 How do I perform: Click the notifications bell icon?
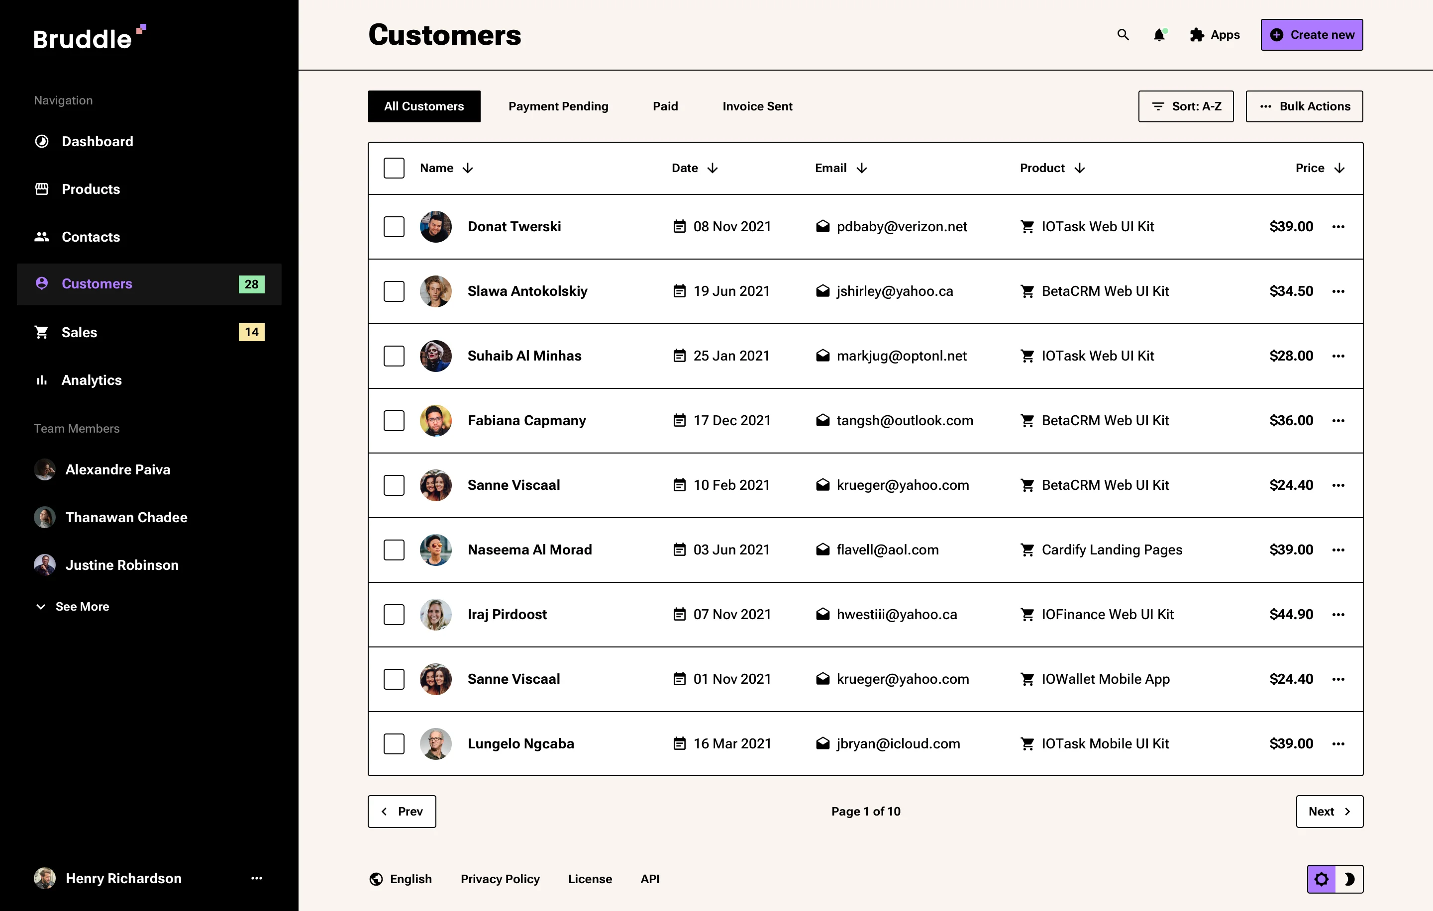pyautogui.click(x=1159, y=35)
